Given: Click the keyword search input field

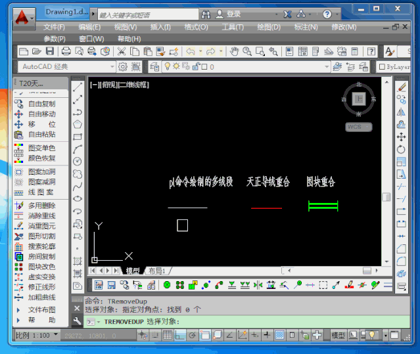Looking at the screenshot, I should click(148, 15).
